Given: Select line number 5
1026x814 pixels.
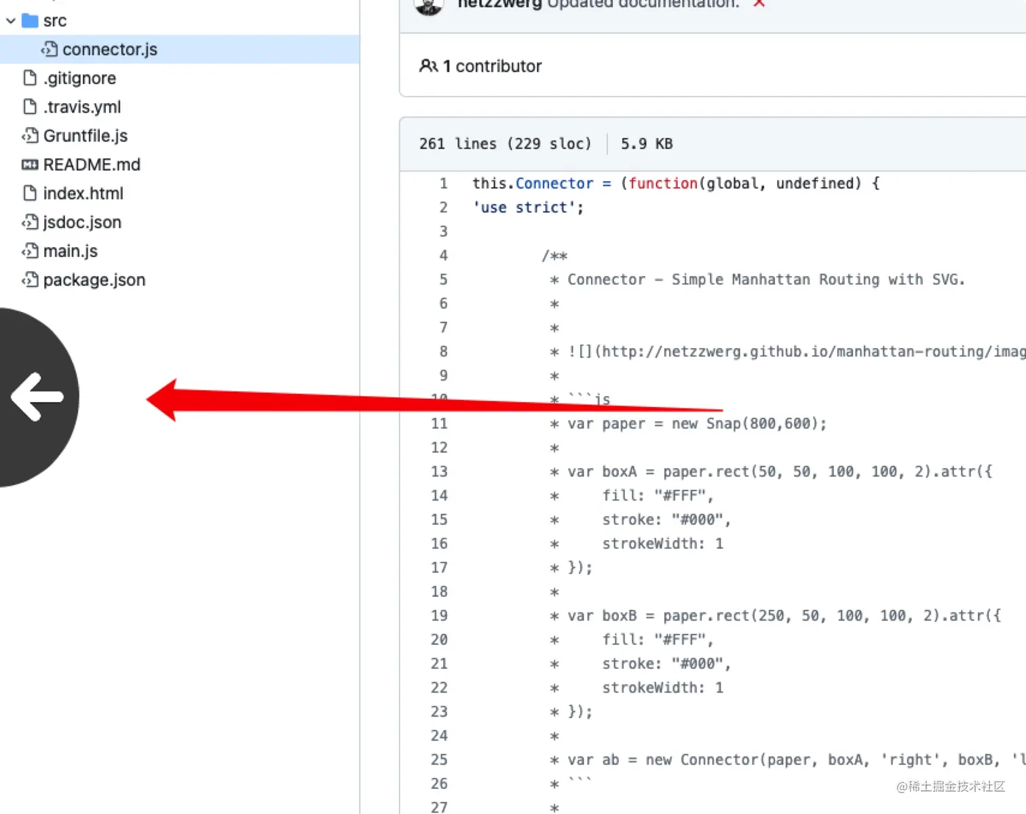Looking at the screenshot, I should [444, 279].
